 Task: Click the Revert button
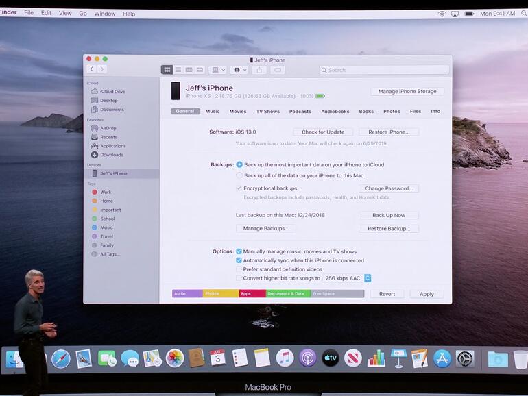[x=387, y=294]
